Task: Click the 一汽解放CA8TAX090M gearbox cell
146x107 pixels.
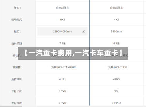Action: pos(62,67)
